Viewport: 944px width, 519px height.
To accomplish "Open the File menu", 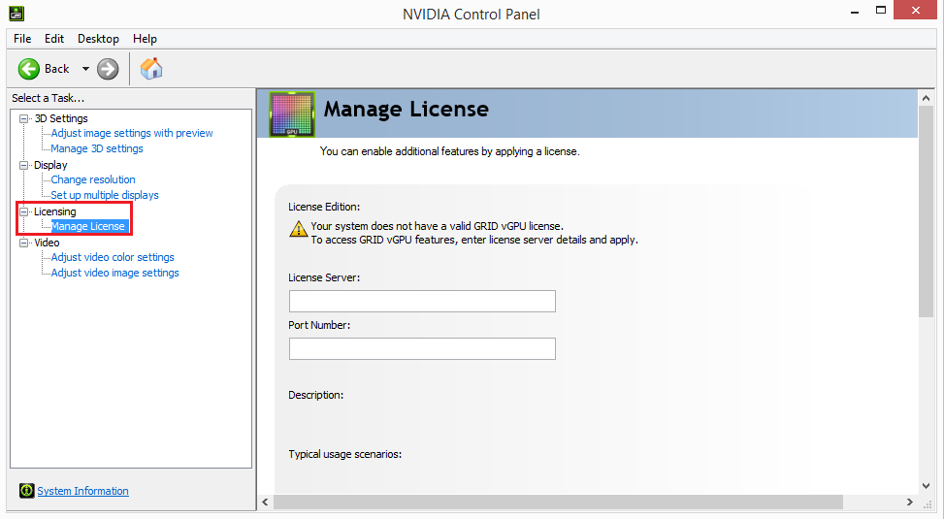I will (x=22, y=39).
